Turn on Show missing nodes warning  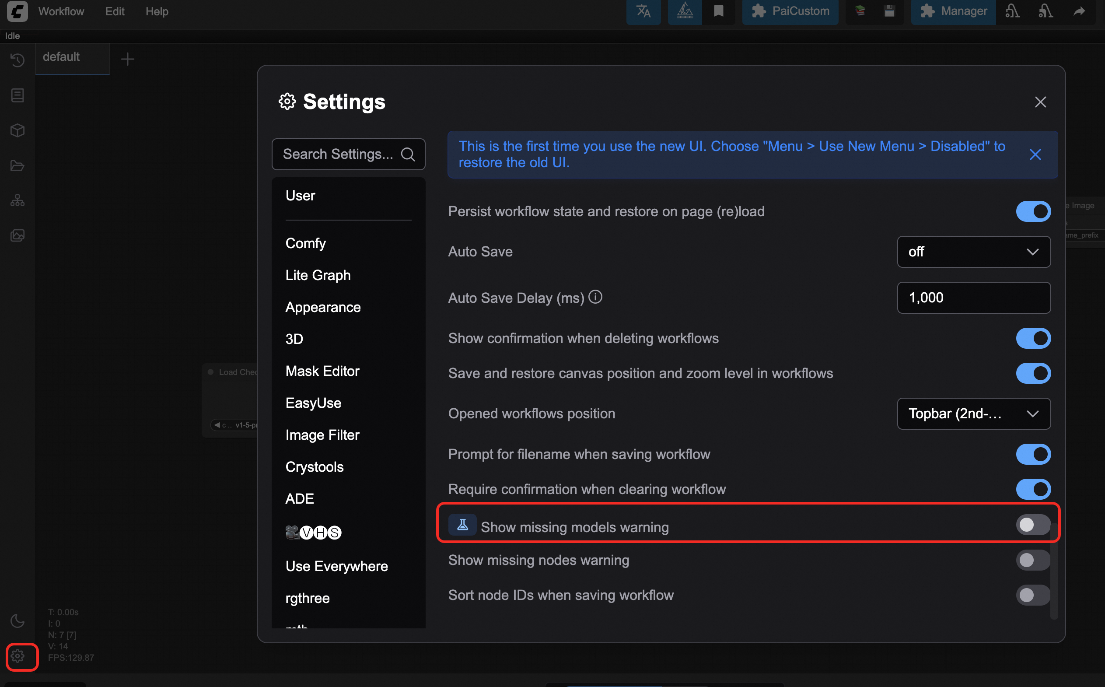(x=1033, y=560)
